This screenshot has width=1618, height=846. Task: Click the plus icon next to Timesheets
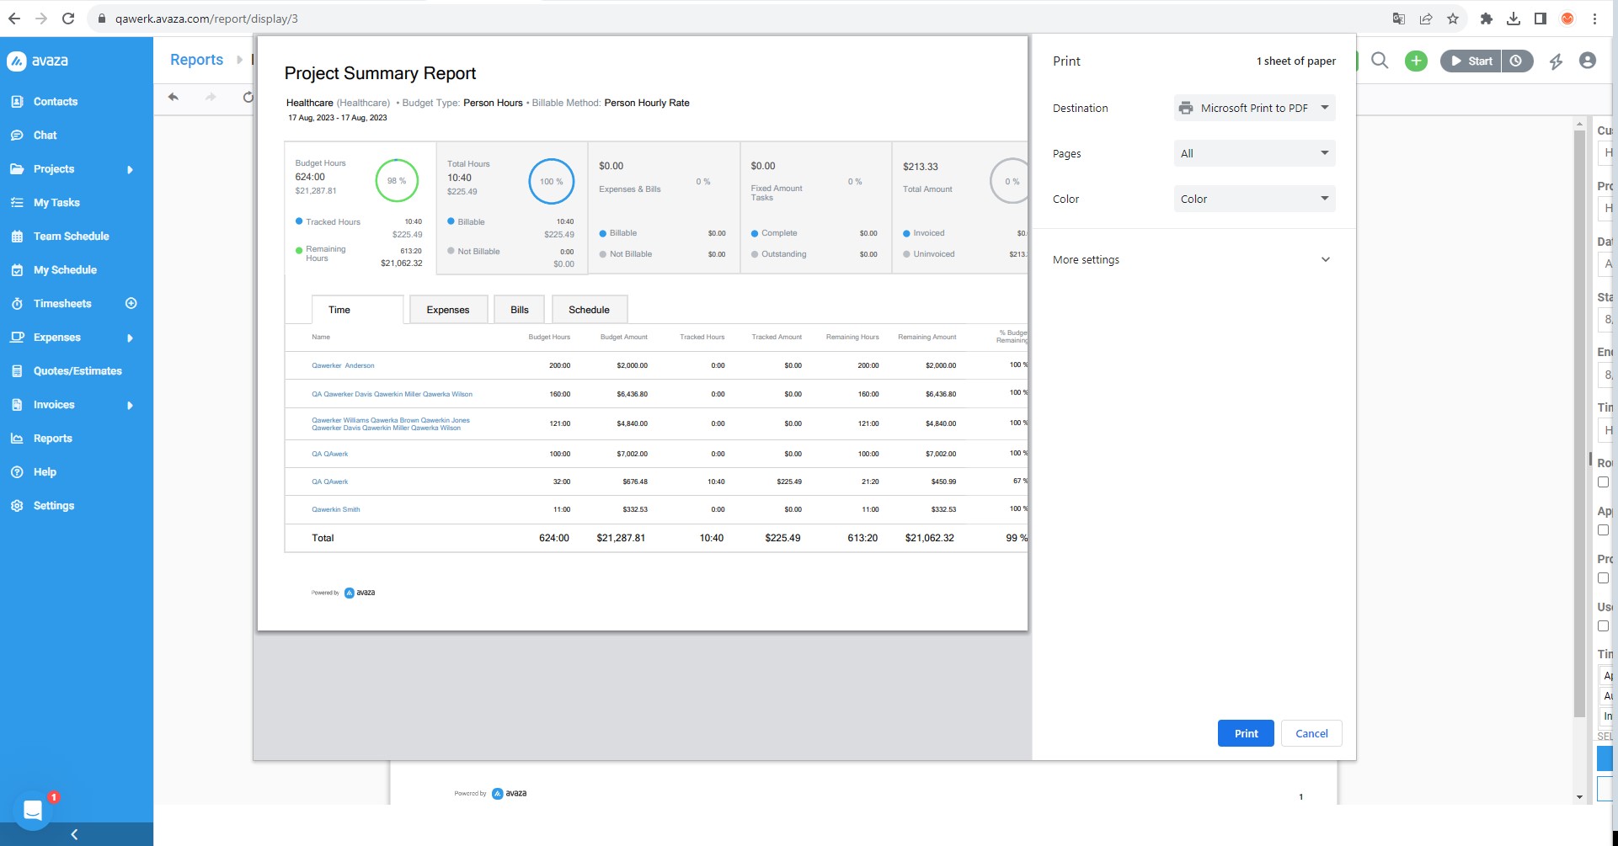point(131,303)
